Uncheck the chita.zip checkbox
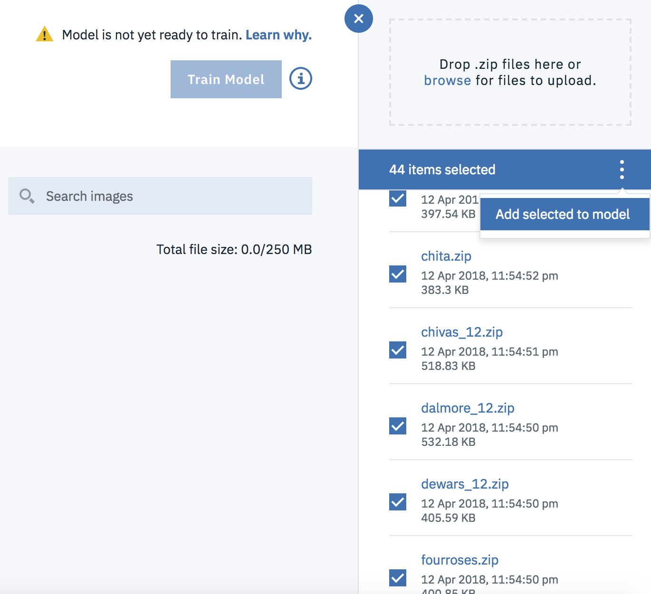The height and width of the screenshot is (594, 651). (397, 274)
